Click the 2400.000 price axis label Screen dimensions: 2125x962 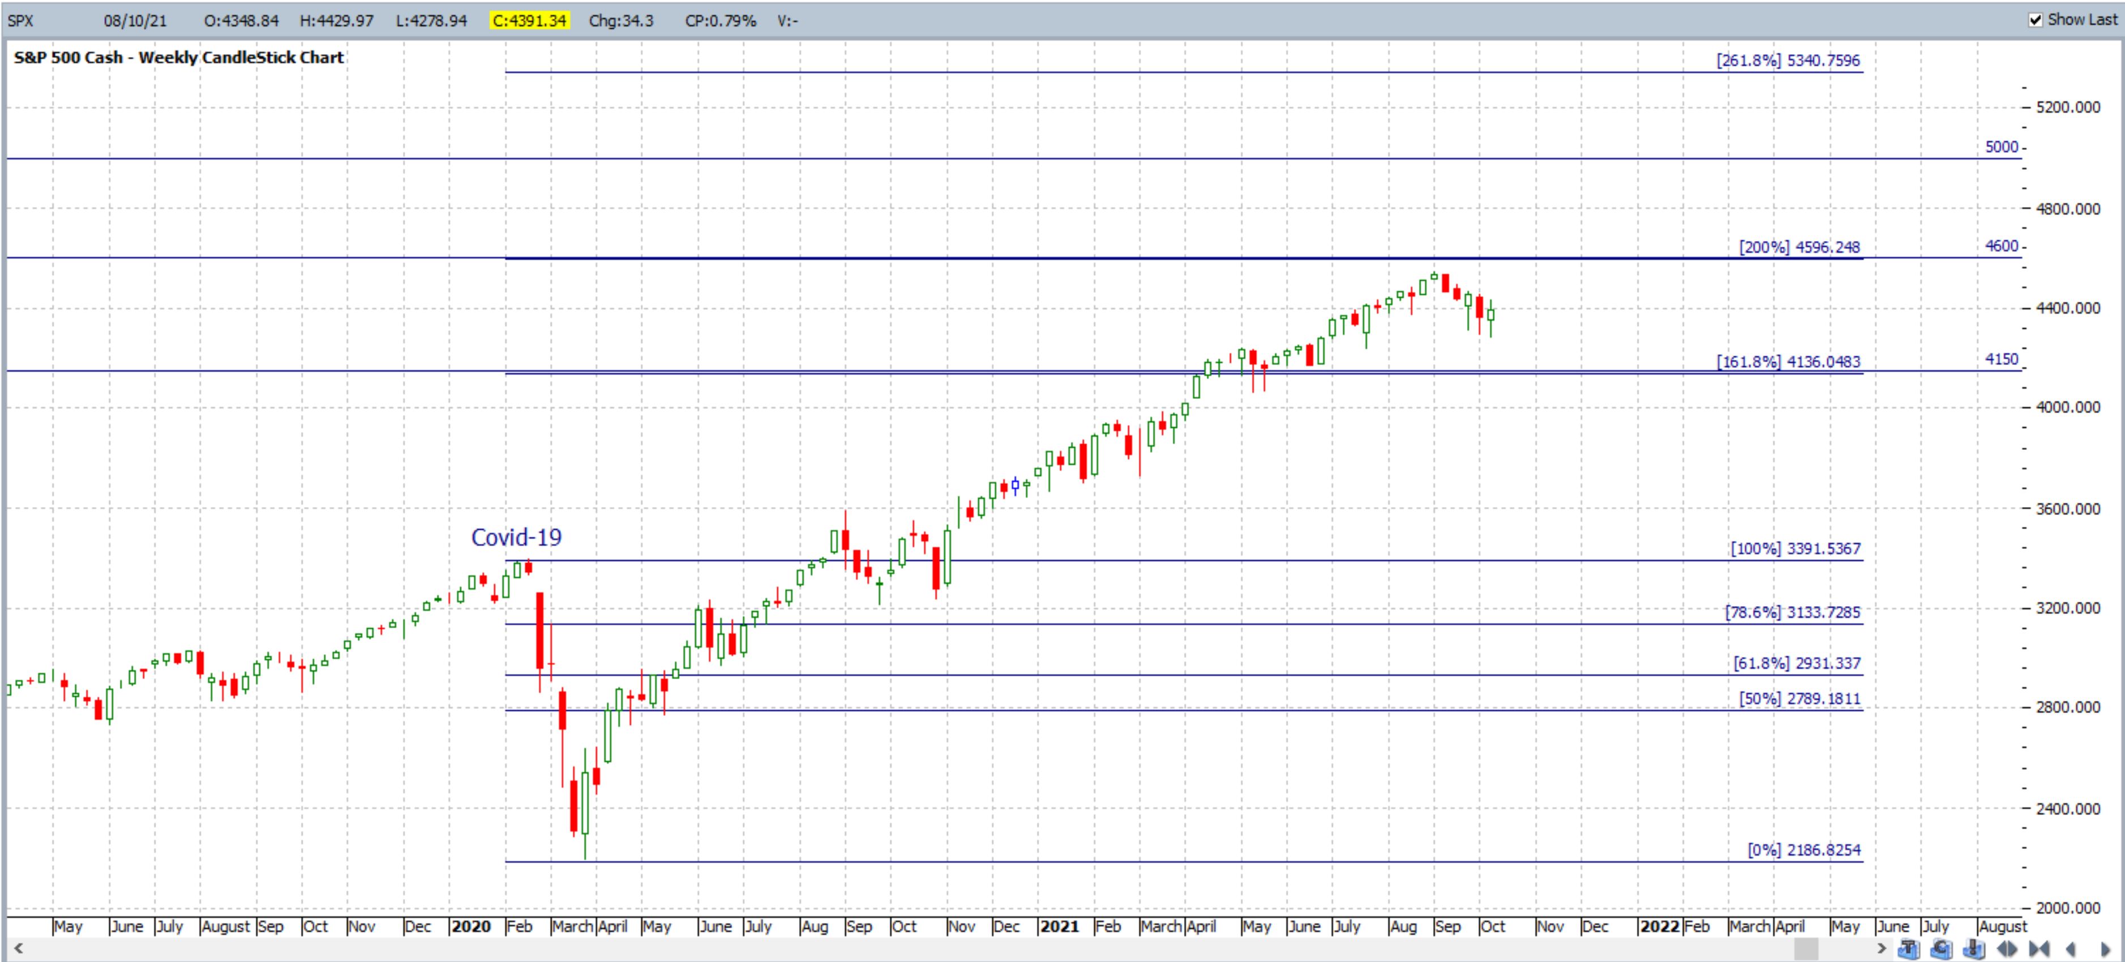pyautogui.click(x=2068, y=809)
